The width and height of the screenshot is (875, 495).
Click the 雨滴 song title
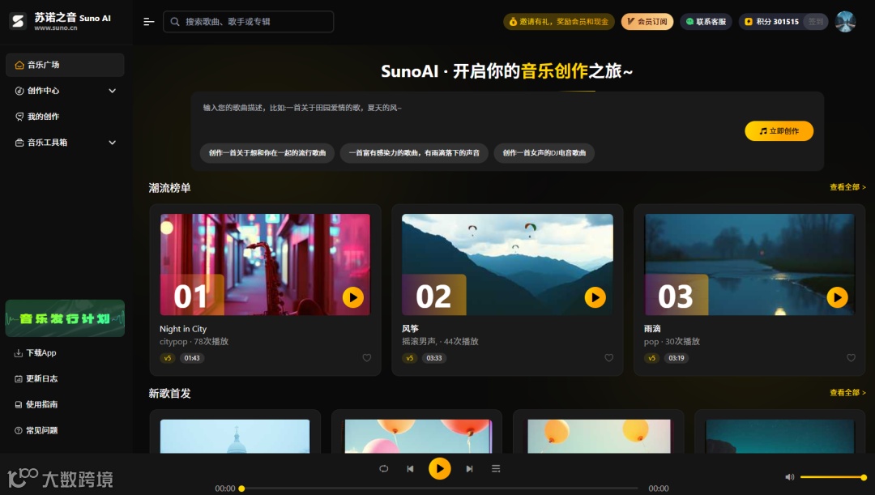652,329
